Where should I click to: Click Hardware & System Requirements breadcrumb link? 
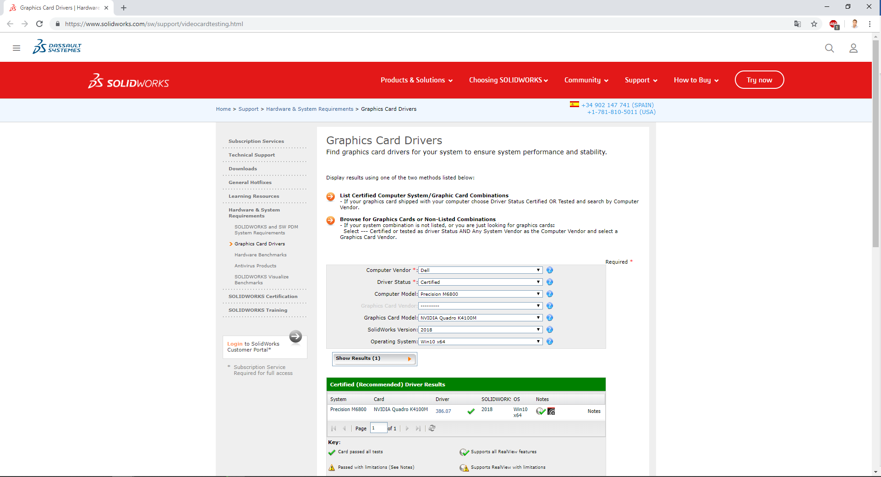point(310,109)
